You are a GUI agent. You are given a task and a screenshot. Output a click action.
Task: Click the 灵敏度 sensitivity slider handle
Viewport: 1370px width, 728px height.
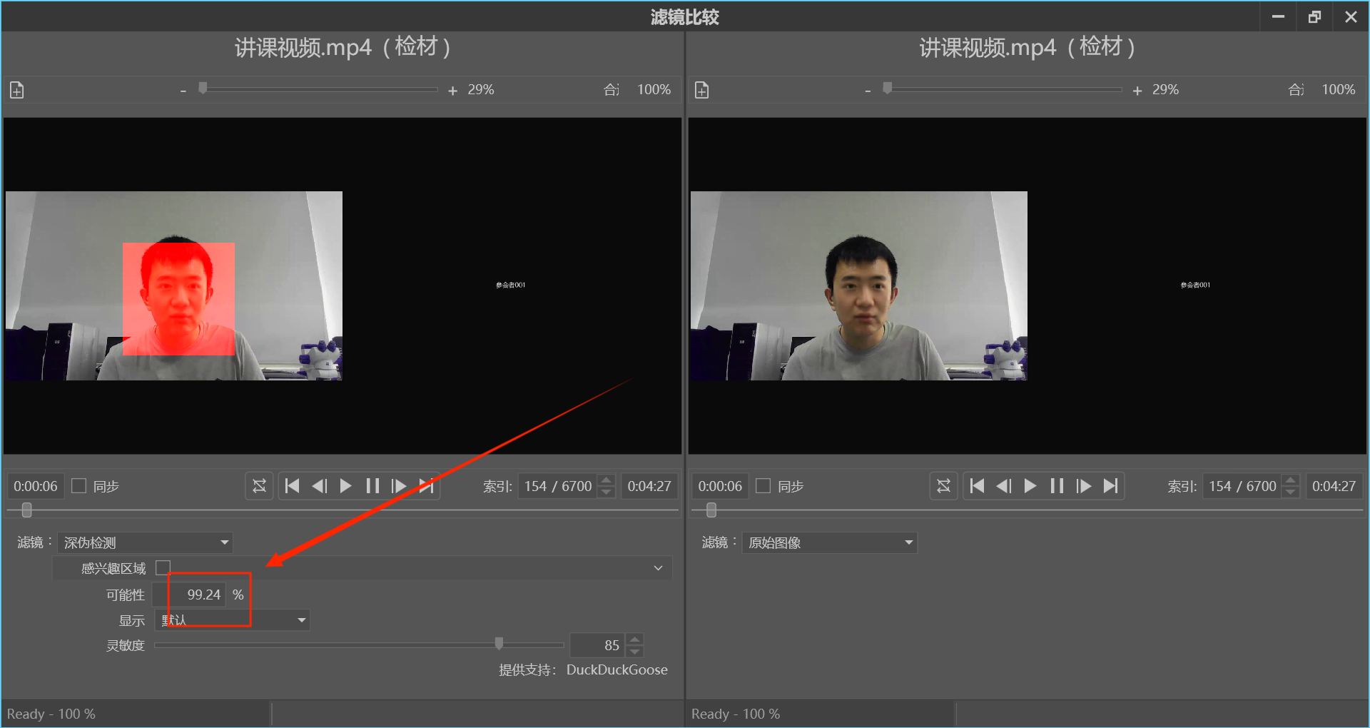499,644
